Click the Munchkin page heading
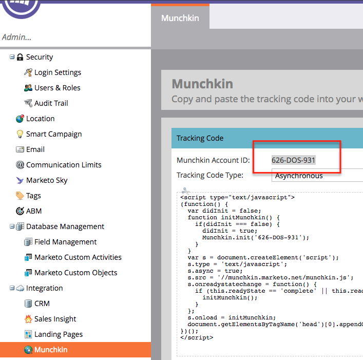 click(x=202, y=84)
